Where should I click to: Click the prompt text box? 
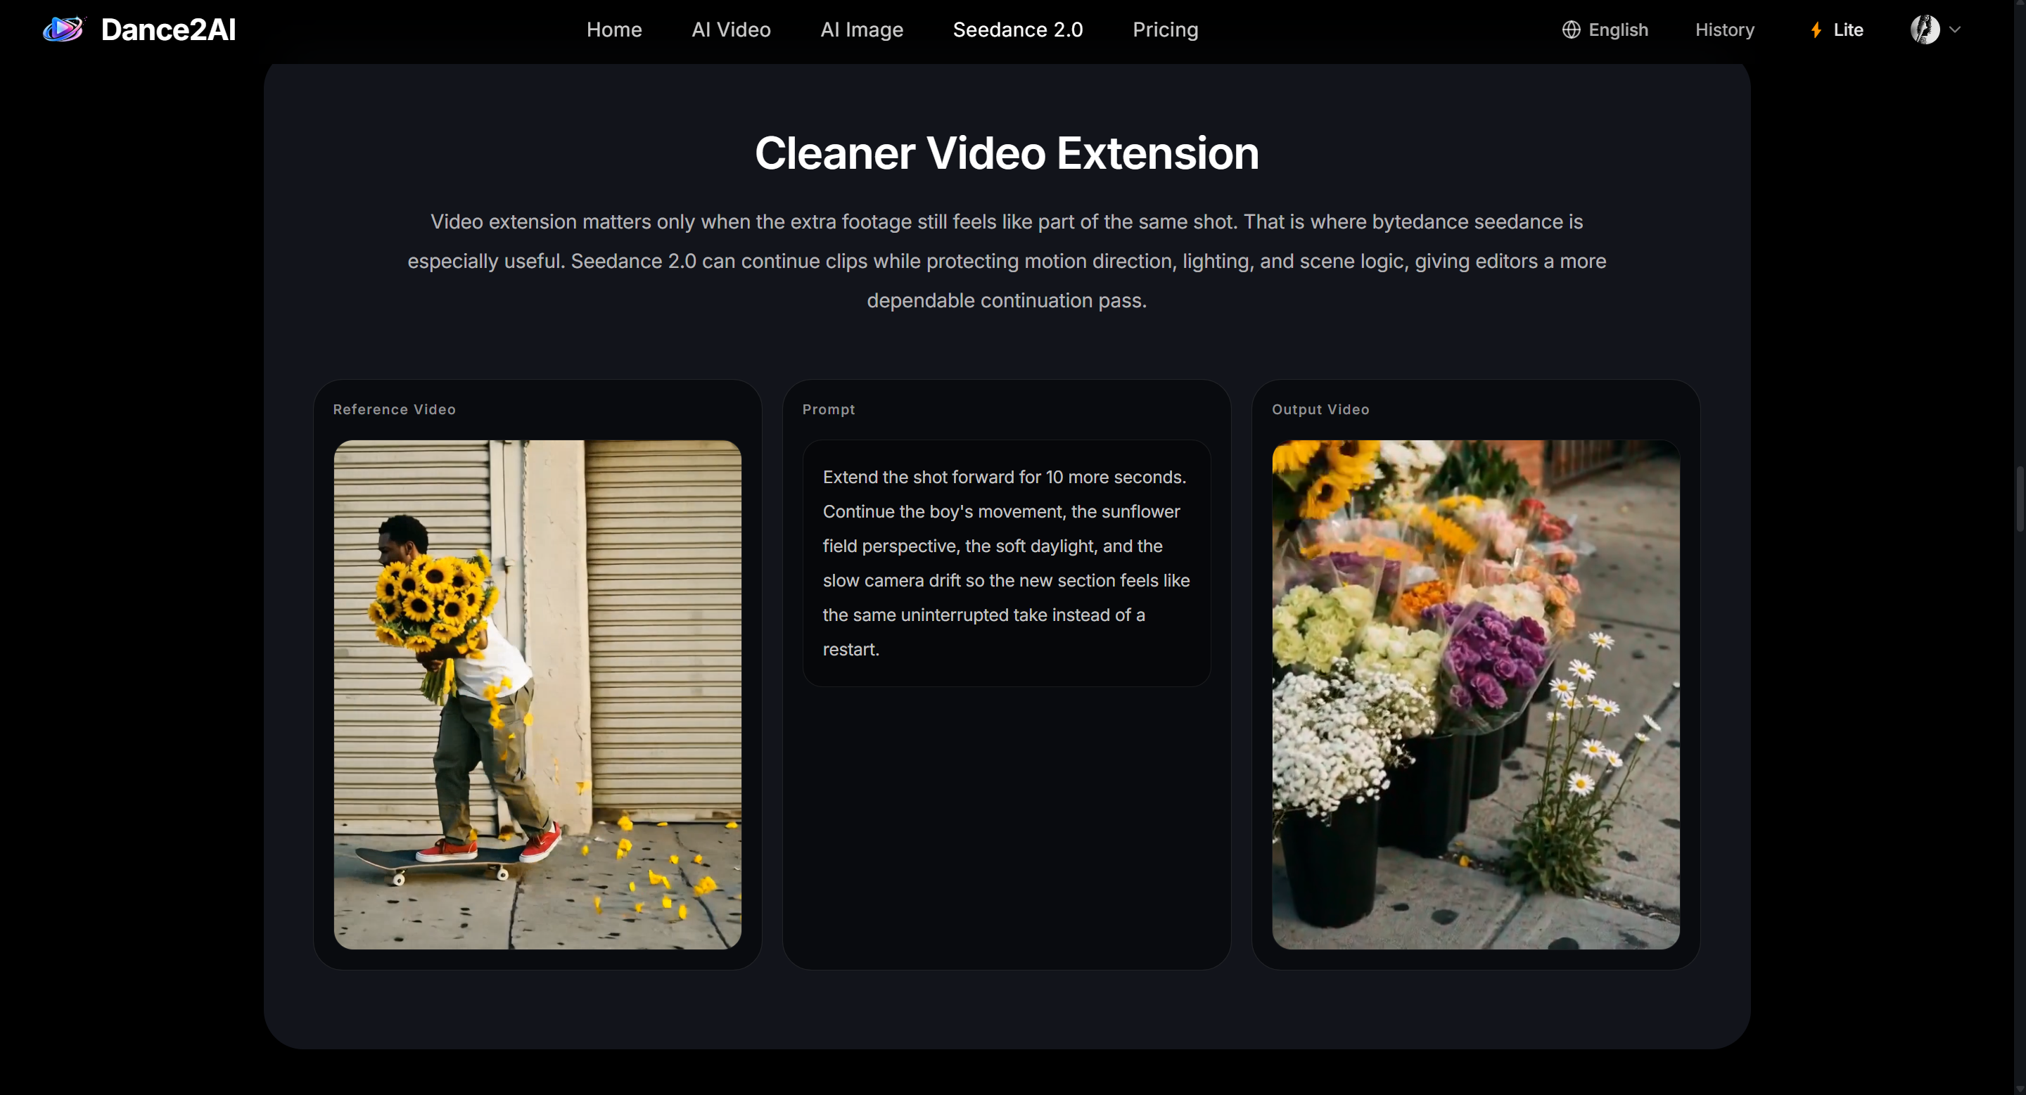point(1006,563)
